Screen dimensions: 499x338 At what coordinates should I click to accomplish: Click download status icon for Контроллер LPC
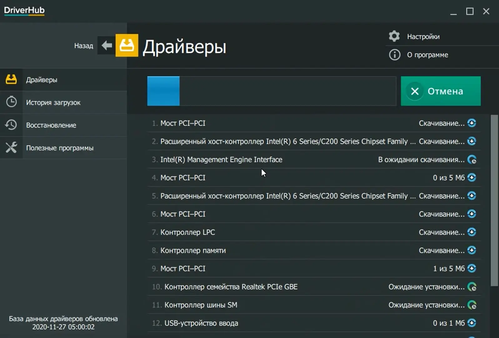[x=471, y=232]
